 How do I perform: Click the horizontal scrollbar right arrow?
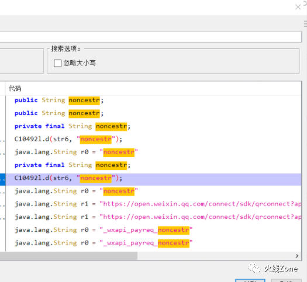coord(297,256)
